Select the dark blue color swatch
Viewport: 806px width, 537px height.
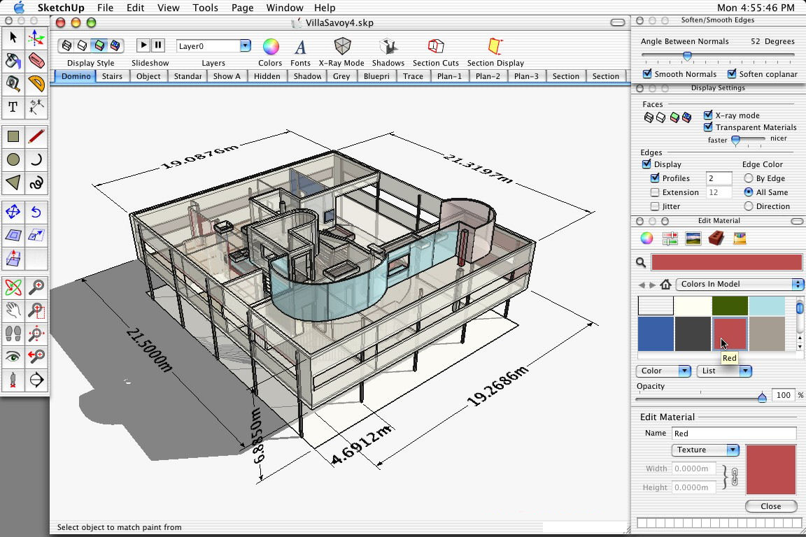point(655,334)
